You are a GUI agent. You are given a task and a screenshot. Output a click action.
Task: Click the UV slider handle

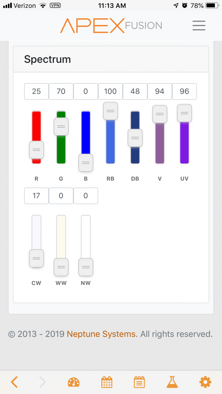pyautogui.click(x=185, y=113)
